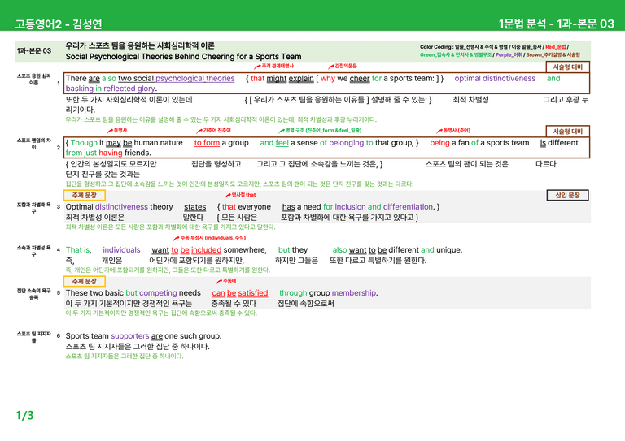Click the side label '스포츠 팬덤의 차이'
The height and width of the screenshot is (441, 625).
click(34, 144)
